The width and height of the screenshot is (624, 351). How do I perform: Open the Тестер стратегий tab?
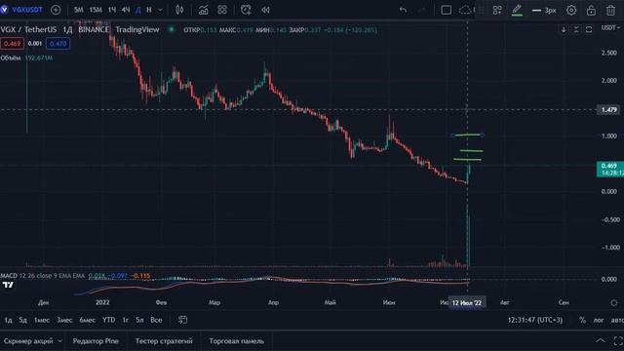(x=164, y=341)
